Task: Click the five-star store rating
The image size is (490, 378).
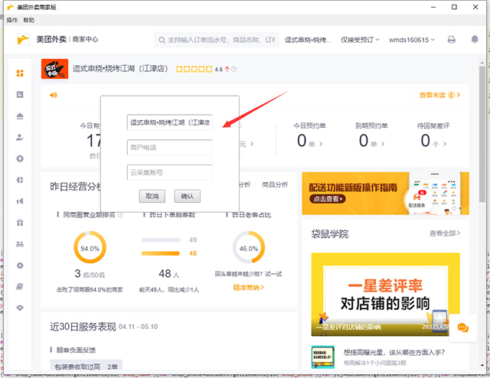Action: [194, 69]
